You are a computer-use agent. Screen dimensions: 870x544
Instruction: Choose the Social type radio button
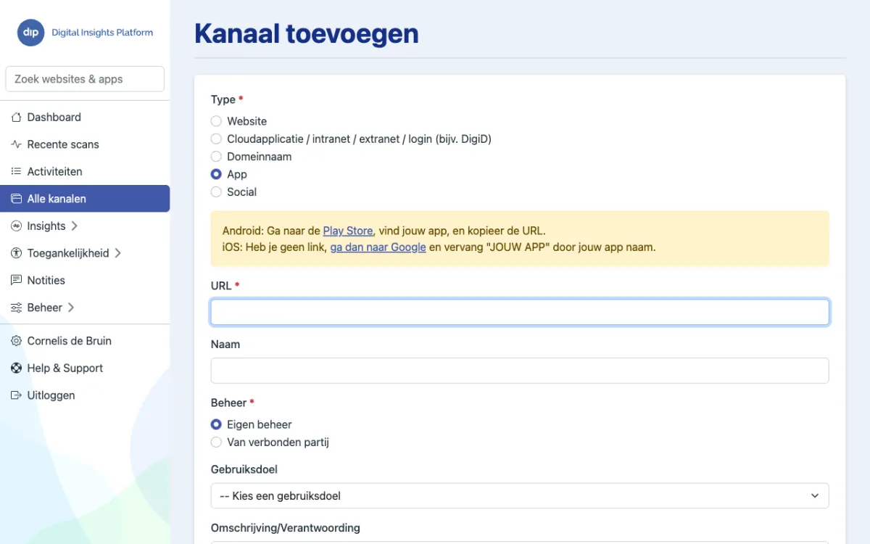click(216, 192)
